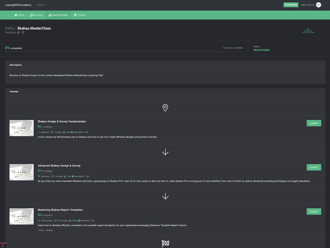
Task: Click the "In this course we will introduce" description
Action: pyautogui.click(x=98, y=137)
